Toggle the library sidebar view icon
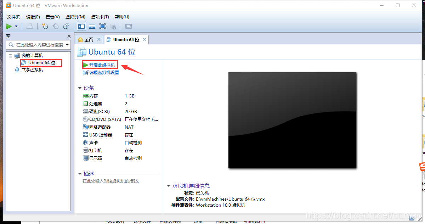 click(x=81, y=26)
